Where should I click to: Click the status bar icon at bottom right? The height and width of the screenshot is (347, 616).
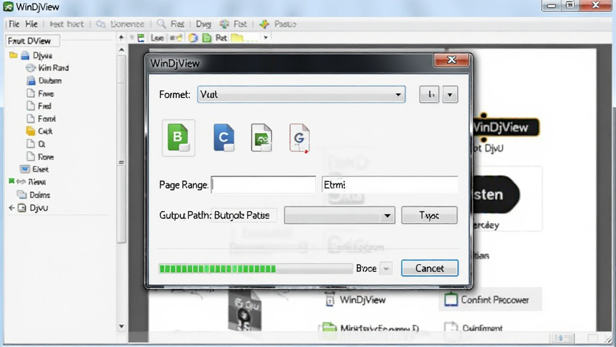click(561, 338)
